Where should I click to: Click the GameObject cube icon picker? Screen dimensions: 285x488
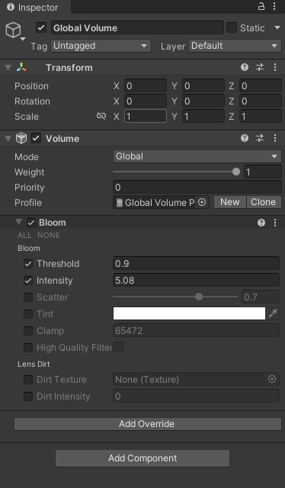click(14, 30)
